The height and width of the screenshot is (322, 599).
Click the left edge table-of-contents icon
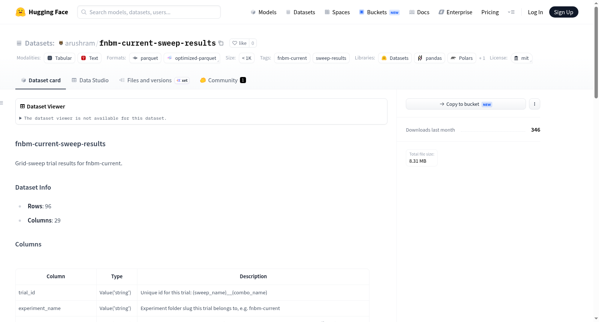tap(2, 103)
